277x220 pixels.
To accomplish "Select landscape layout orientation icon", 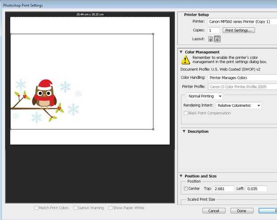I will (x=217, y=39).
